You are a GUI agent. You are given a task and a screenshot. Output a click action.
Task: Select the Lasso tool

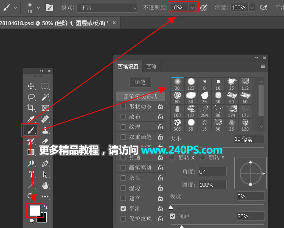[x=31, y=97]
